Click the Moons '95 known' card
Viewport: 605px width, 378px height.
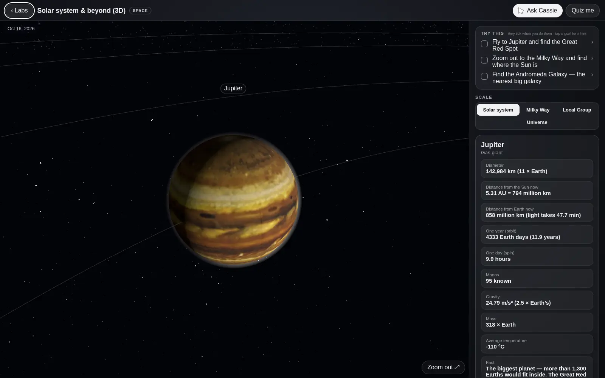pyautogui.click(x=537, y=278)
